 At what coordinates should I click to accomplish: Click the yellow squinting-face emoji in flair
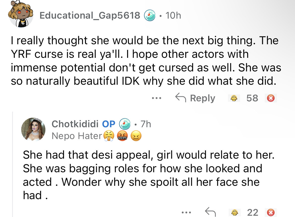[x=136, y=136]
